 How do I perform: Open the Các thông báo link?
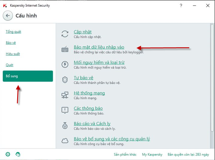click(88, 108)
